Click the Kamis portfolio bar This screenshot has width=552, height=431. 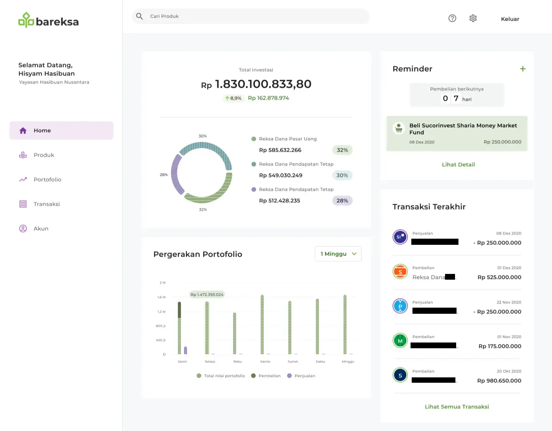pos(262,324)
